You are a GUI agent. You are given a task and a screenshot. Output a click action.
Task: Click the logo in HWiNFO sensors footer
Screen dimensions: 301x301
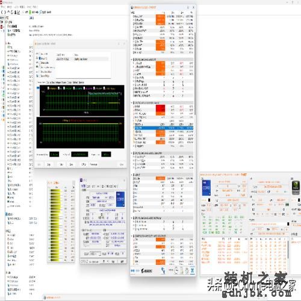[x=146, y=271]
